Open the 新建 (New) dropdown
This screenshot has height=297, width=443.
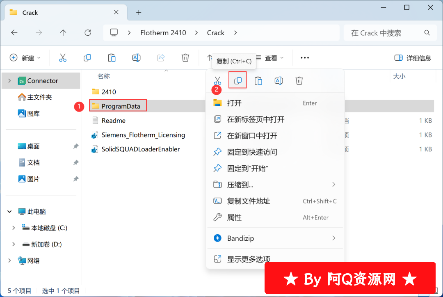click(25, 58)
